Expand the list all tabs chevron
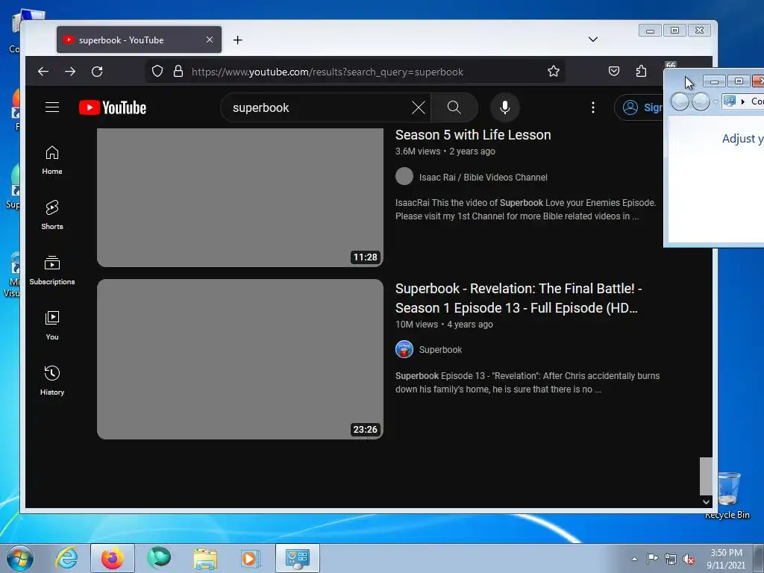The image size is (764, 573). pos(593,40)
